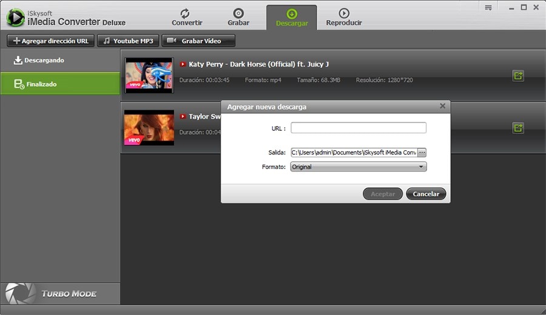This screenshot has height=315, width=546.
Task: Click export icon for Taylor Swift video
Action: click(x=518, y=128)
